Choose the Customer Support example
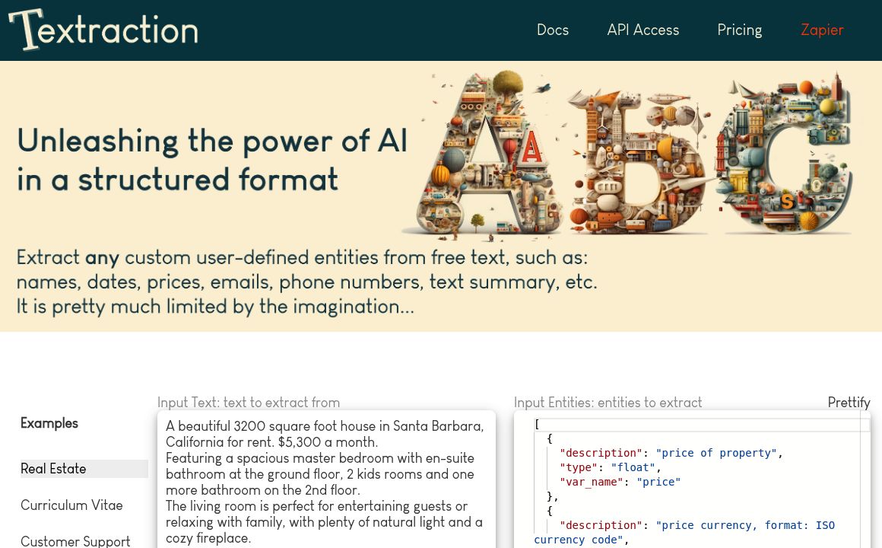The height and width of the screenshot is (548, 882). pyautogui.click(x=75, y=540)
